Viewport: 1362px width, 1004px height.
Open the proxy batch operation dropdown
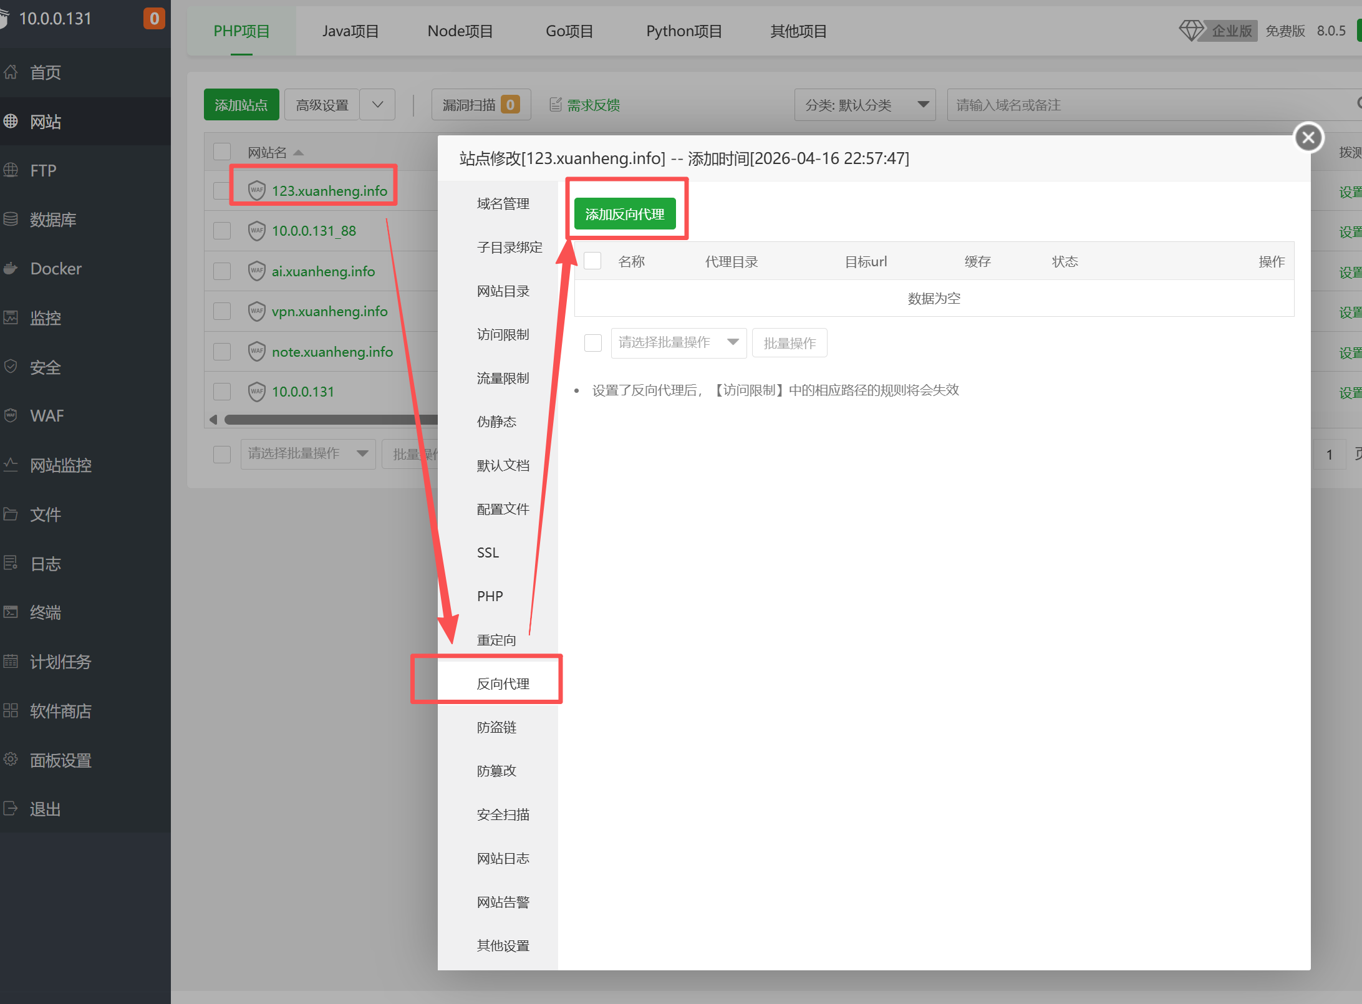pos(678,342)
